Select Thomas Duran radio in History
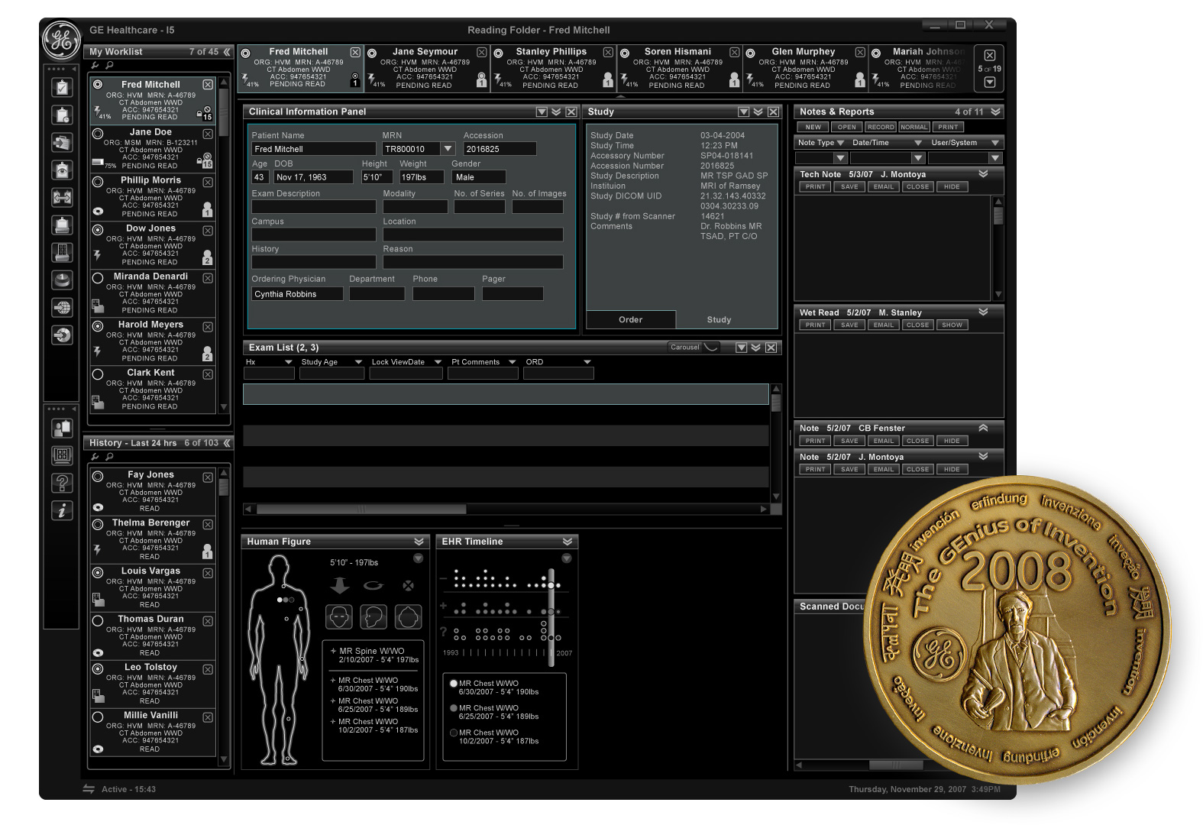1203x825 pixels. [x=98, y=621]
